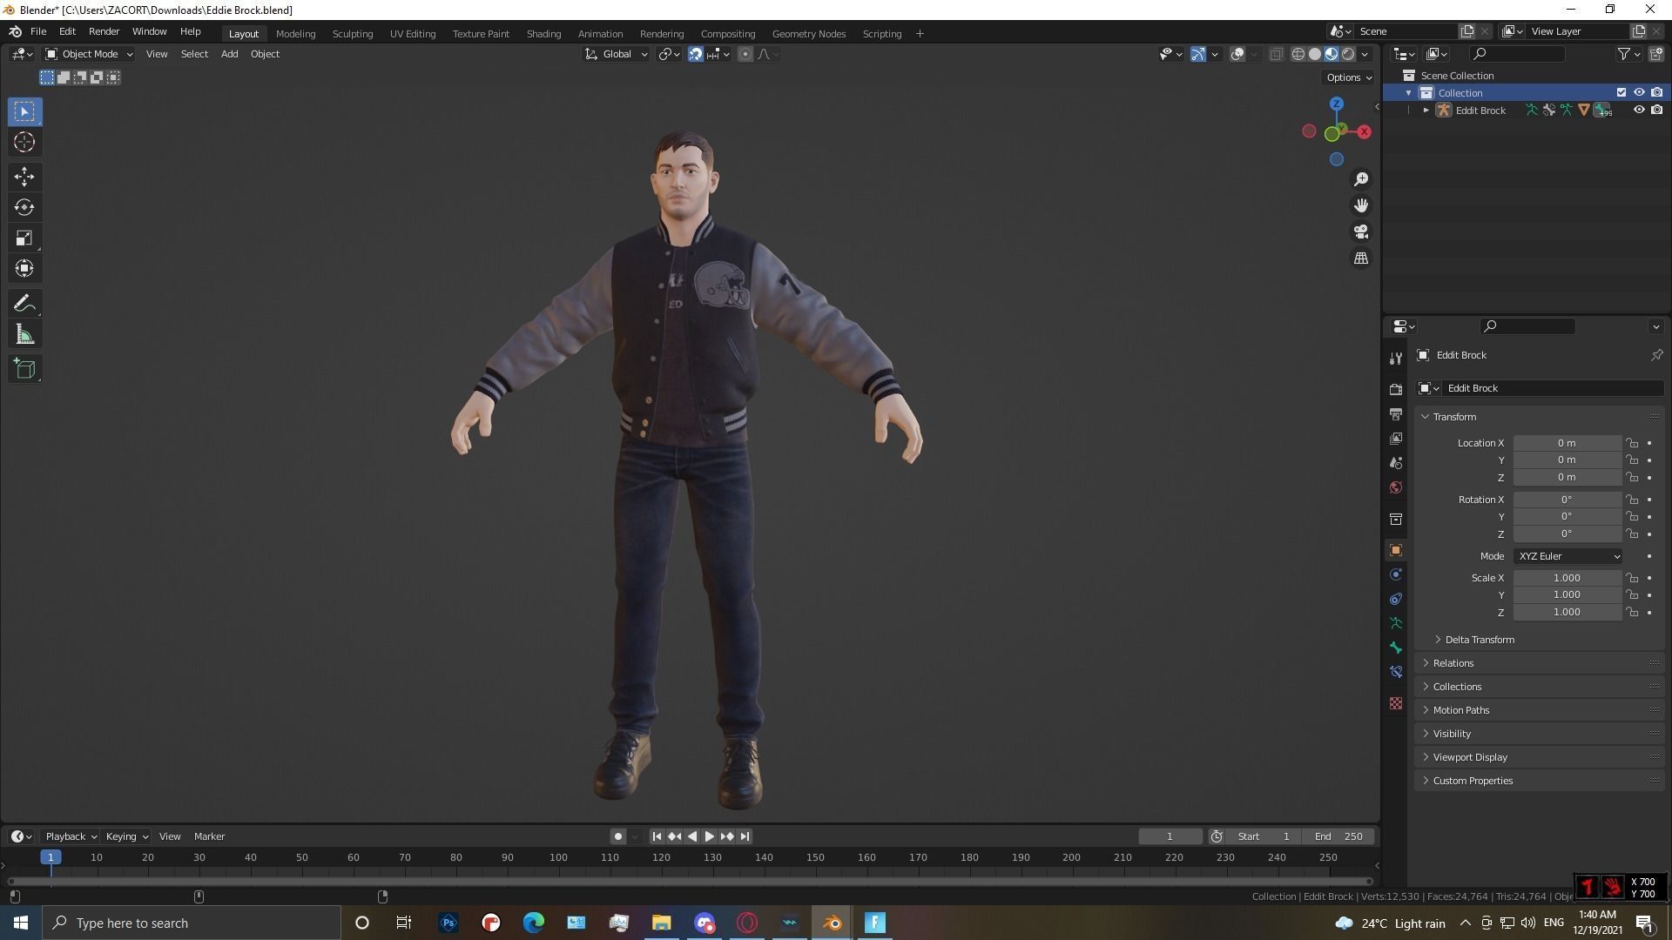The width and height of the screenshot is (1672, 940).
Task: Open the transform orientation dropdown showing Global
Action: click(616, 54)
